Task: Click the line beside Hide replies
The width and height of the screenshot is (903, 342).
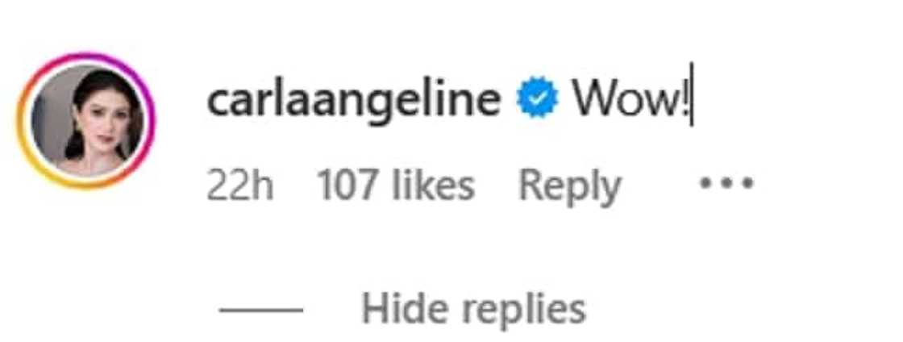Action: 260,309
